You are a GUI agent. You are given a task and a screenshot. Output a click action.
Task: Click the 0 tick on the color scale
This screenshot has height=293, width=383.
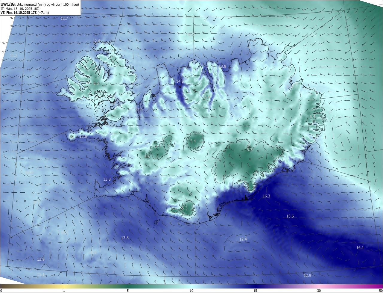coord(1,291)
